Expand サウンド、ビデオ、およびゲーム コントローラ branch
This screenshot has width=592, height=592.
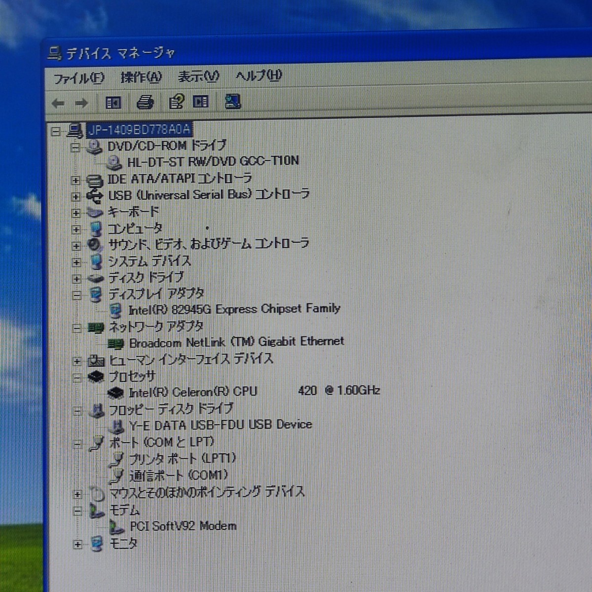click(75, 246)
